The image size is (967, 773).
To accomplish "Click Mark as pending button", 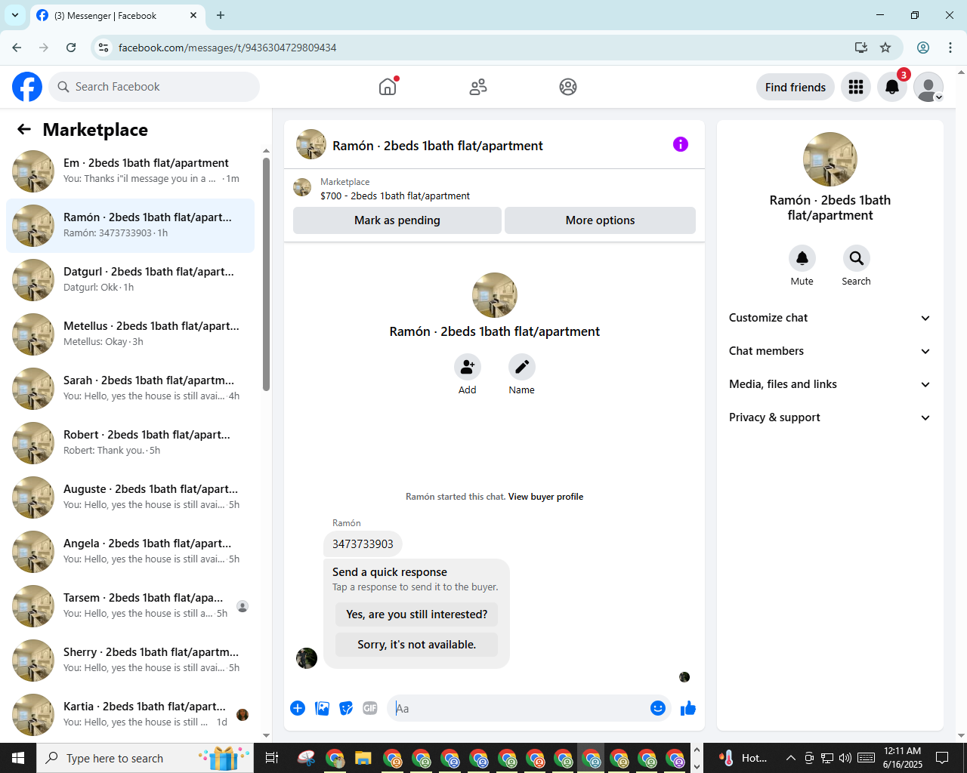I will click(397, 220).
